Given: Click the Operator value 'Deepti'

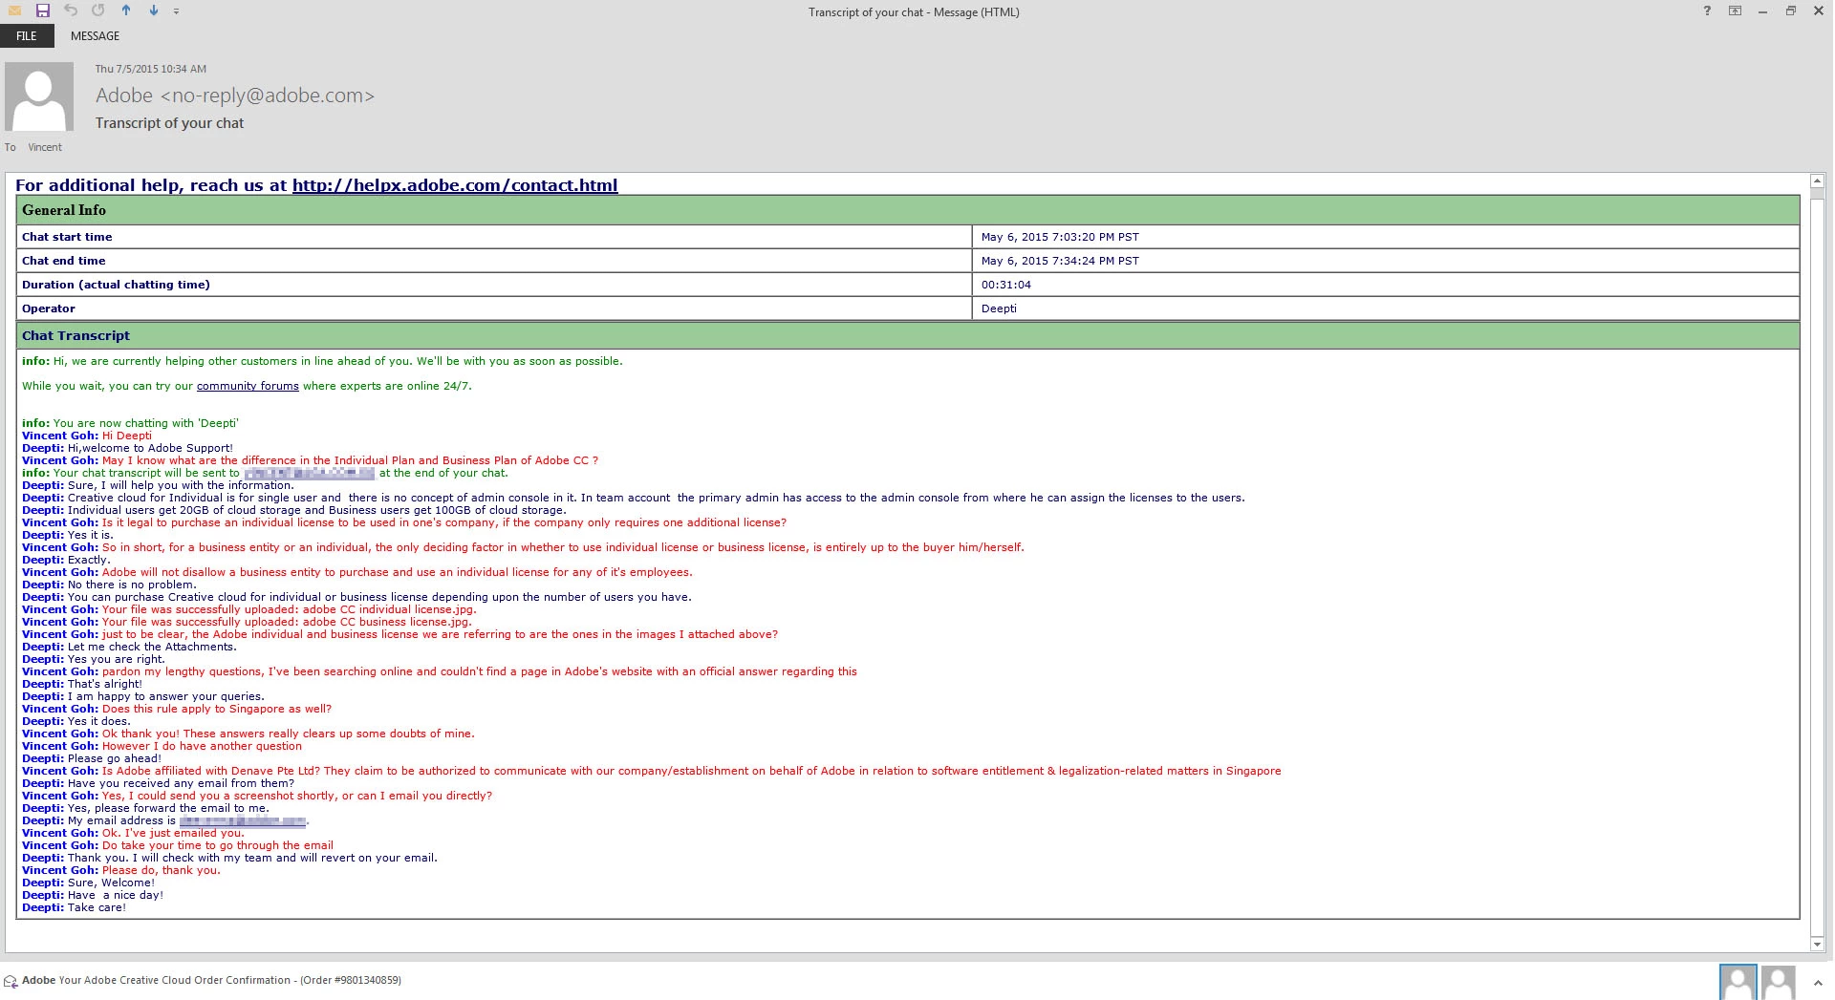Looking at the screenshot, I should pyautogui.click(x=999, y=309).
